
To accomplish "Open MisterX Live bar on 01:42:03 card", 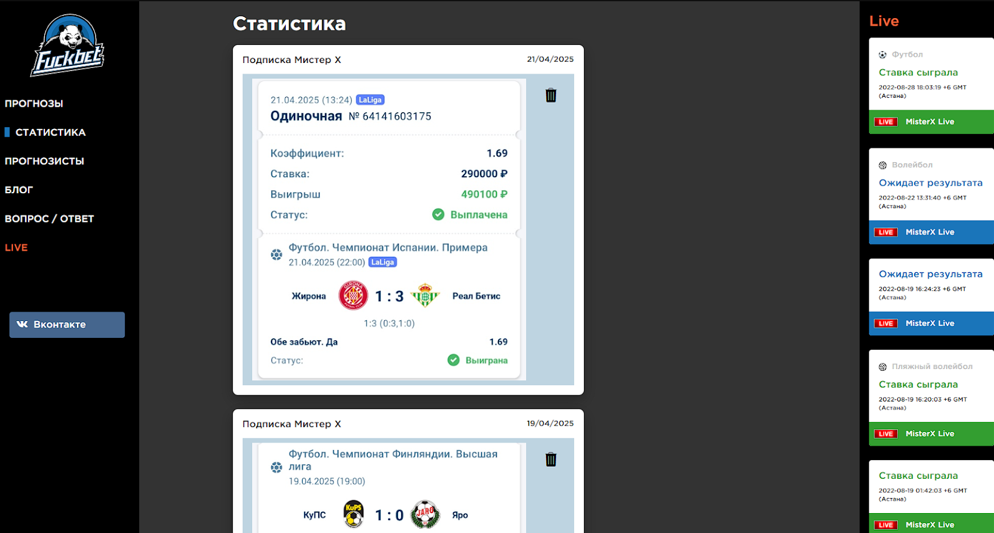I will pyautogui.click(x=932, y=524).
